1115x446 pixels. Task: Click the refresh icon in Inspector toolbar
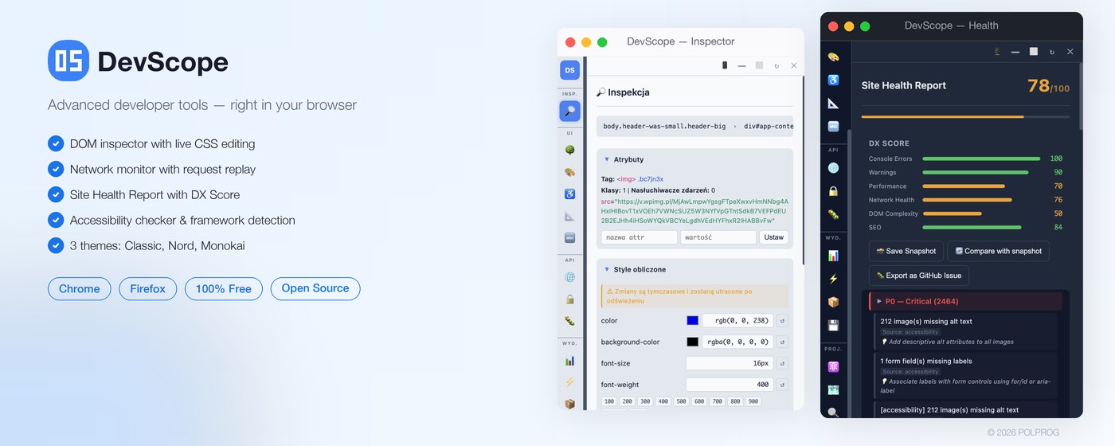pos(777,65)
